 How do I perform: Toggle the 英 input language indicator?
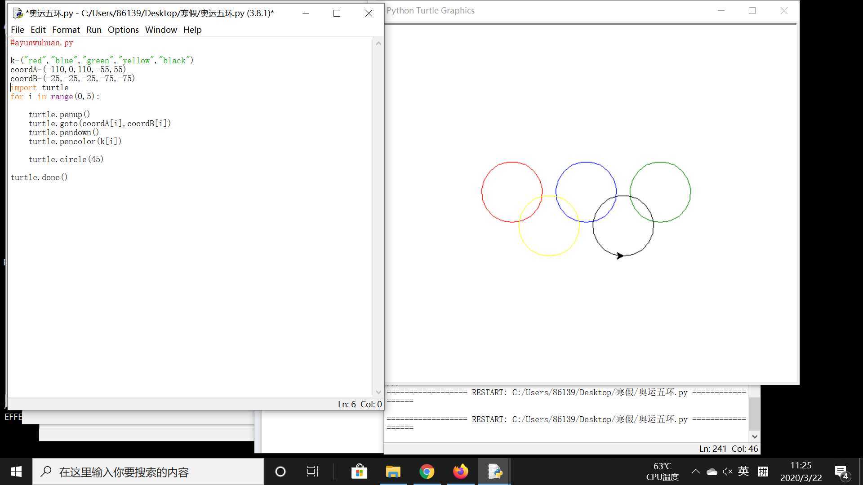point(743,471)
